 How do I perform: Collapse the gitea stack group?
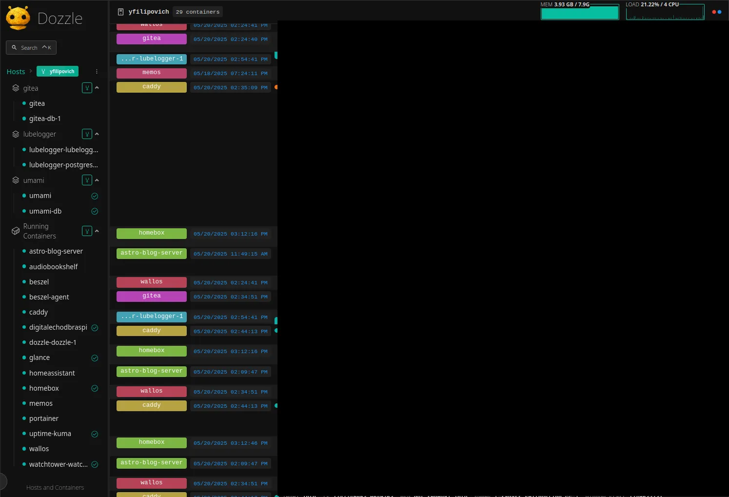click(97, 88)
